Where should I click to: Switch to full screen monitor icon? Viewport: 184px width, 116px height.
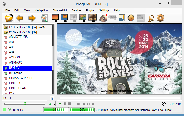(x=55, y=18)
